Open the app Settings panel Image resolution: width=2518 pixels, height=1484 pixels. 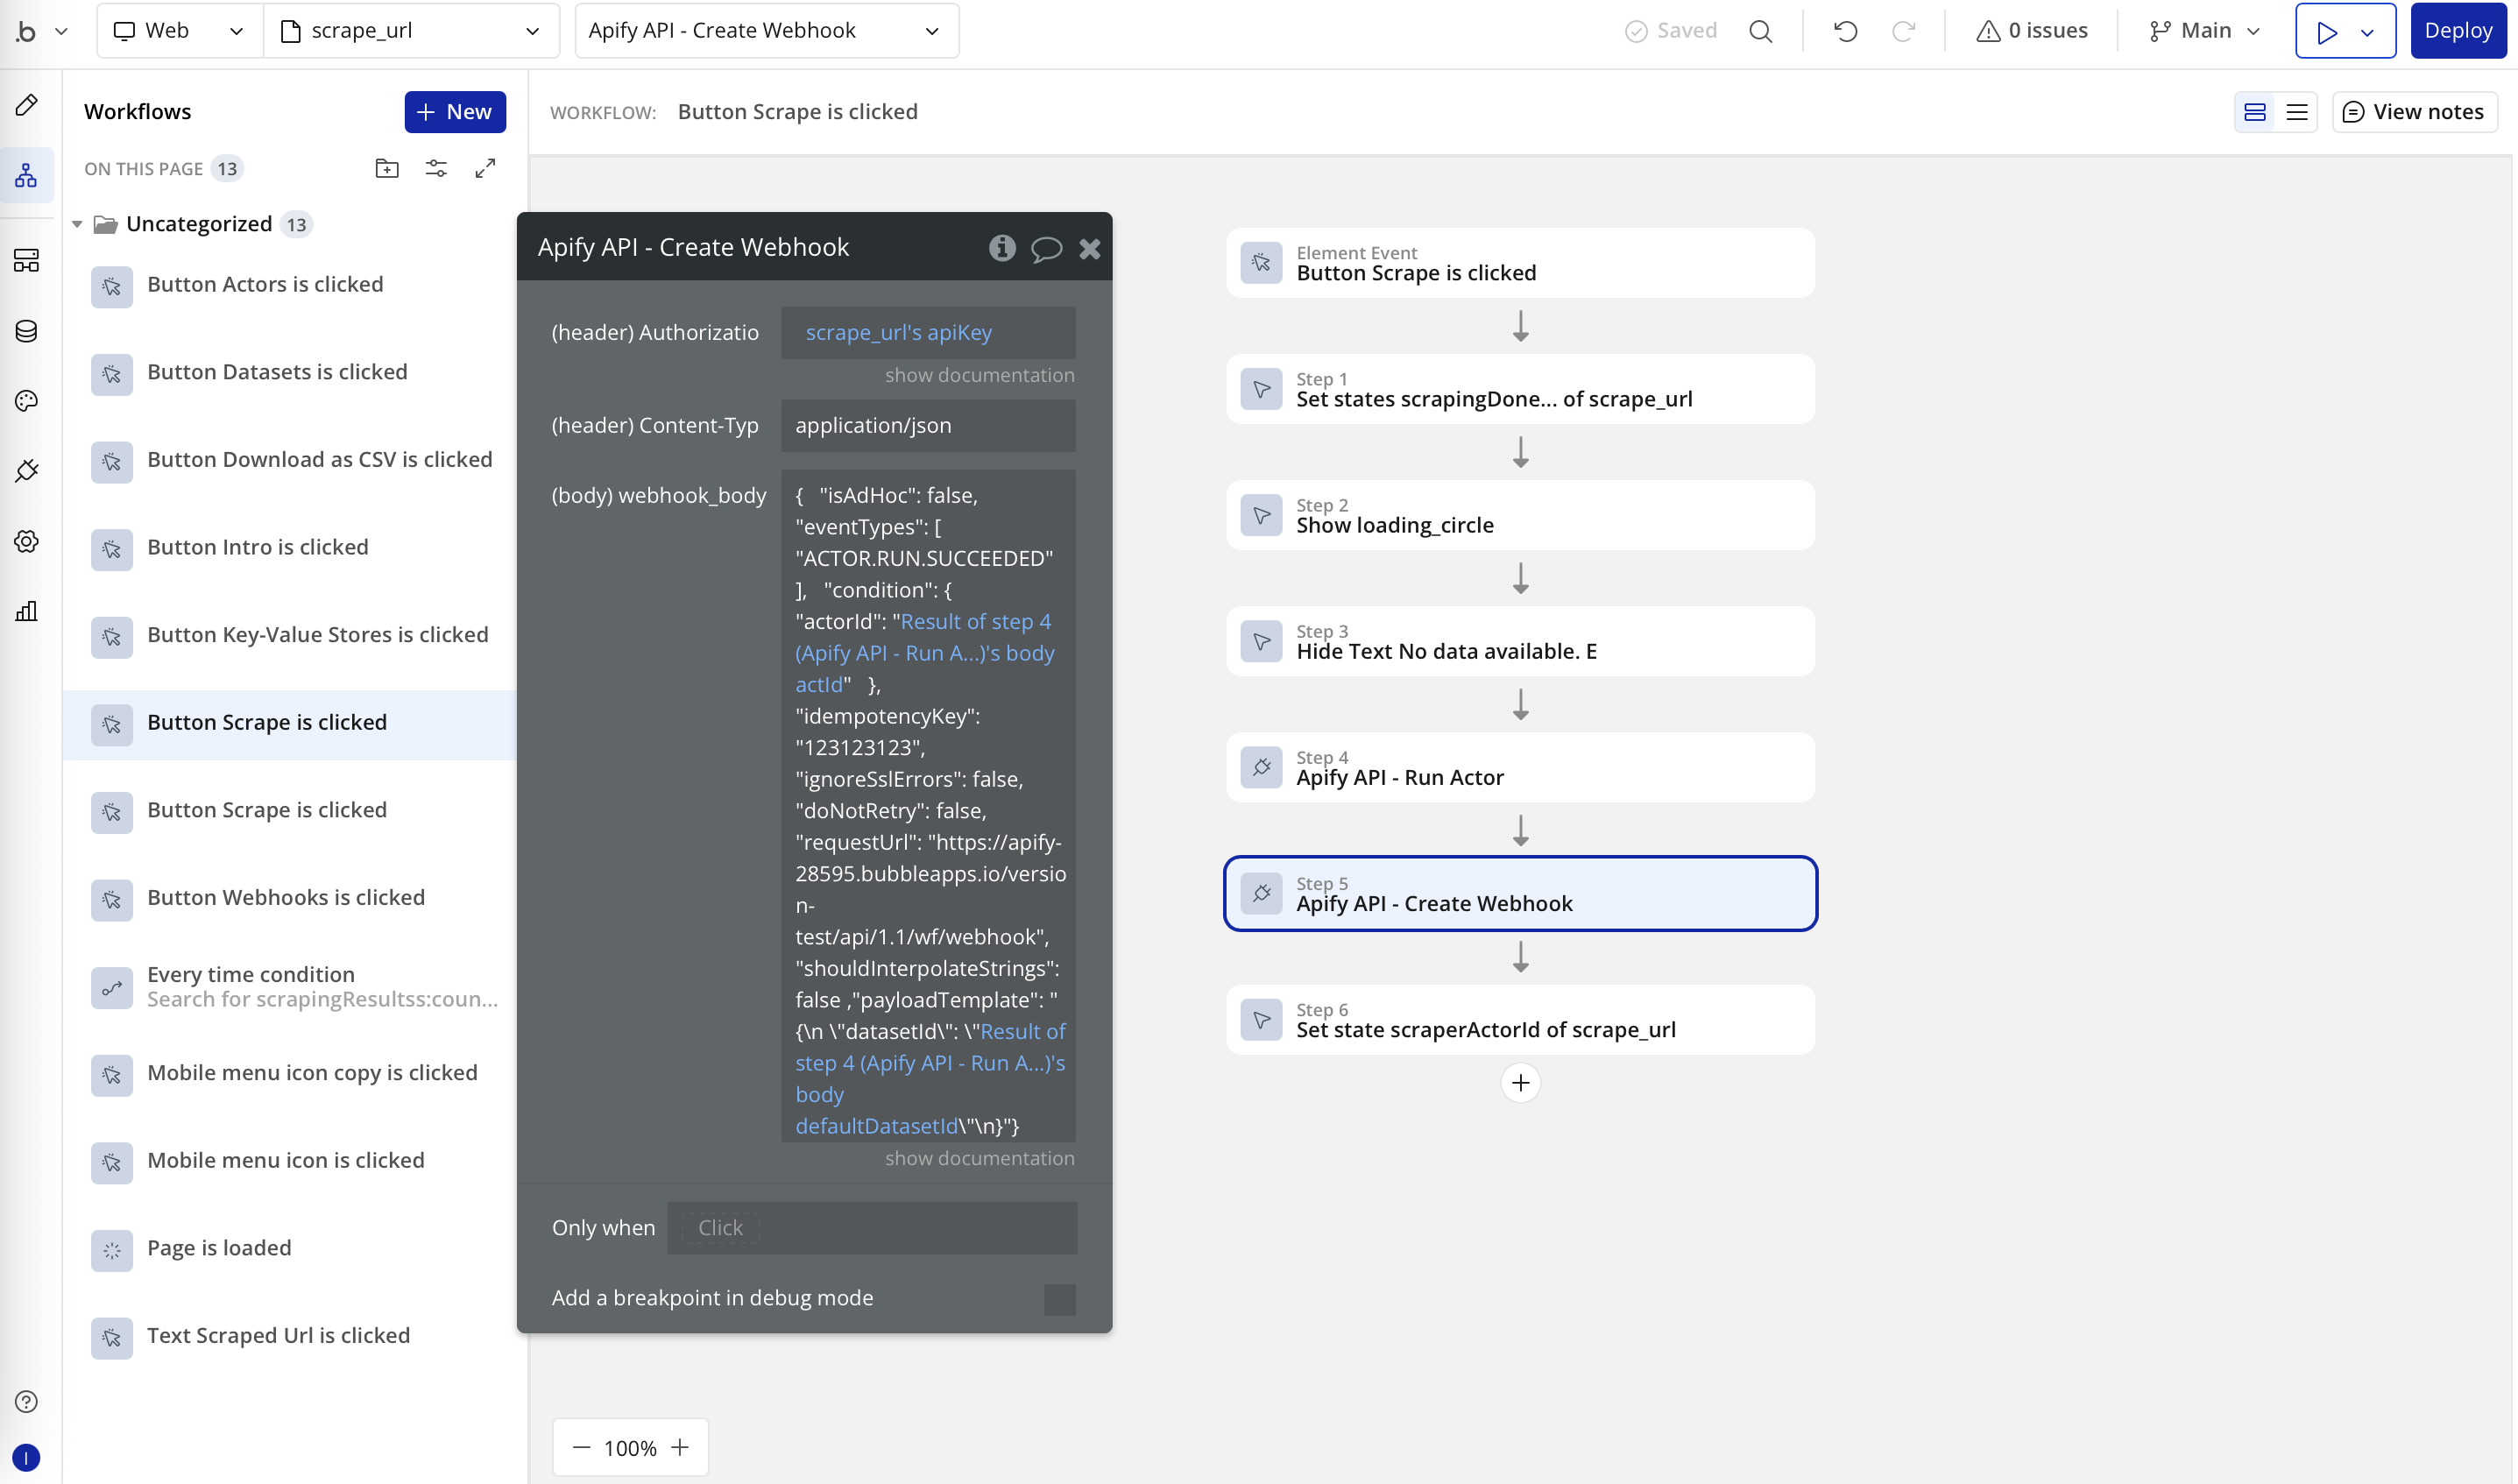coord(27,541)
